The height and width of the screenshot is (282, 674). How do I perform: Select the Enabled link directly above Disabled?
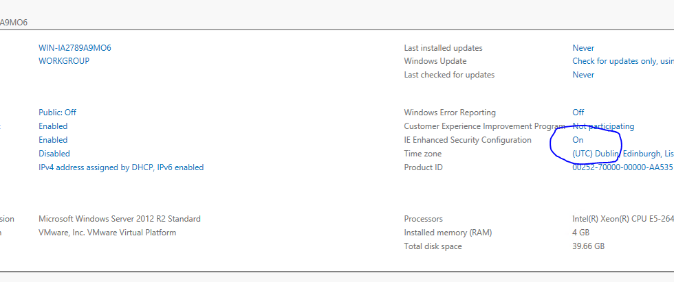[53, 140]
